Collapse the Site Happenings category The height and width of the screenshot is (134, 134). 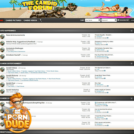tap(131, 31)
